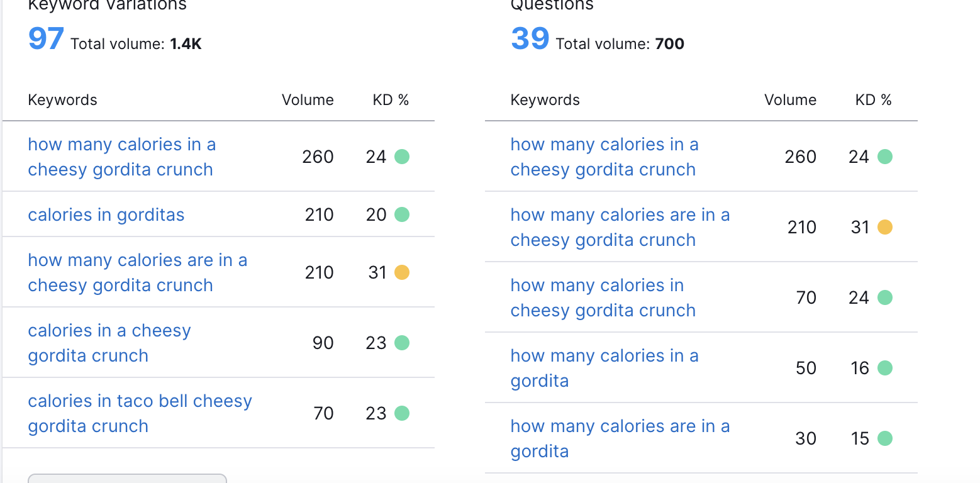Viewport: 980px width, 483px height.
Task: Open the 'calories in gorditas' keyword link
Action: click(x=106, y=215)
